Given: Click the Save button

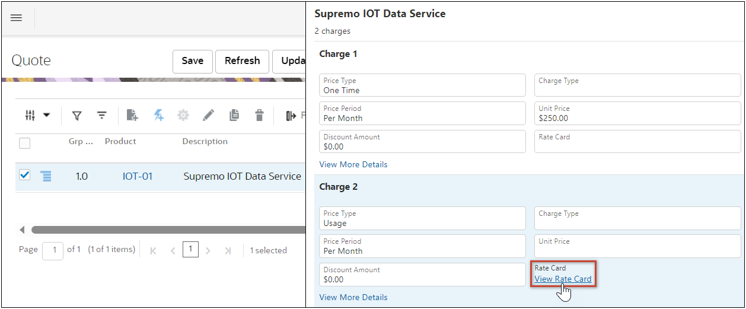Looking at the screenshot, I should pyautogui.click(x=192, y=61).
